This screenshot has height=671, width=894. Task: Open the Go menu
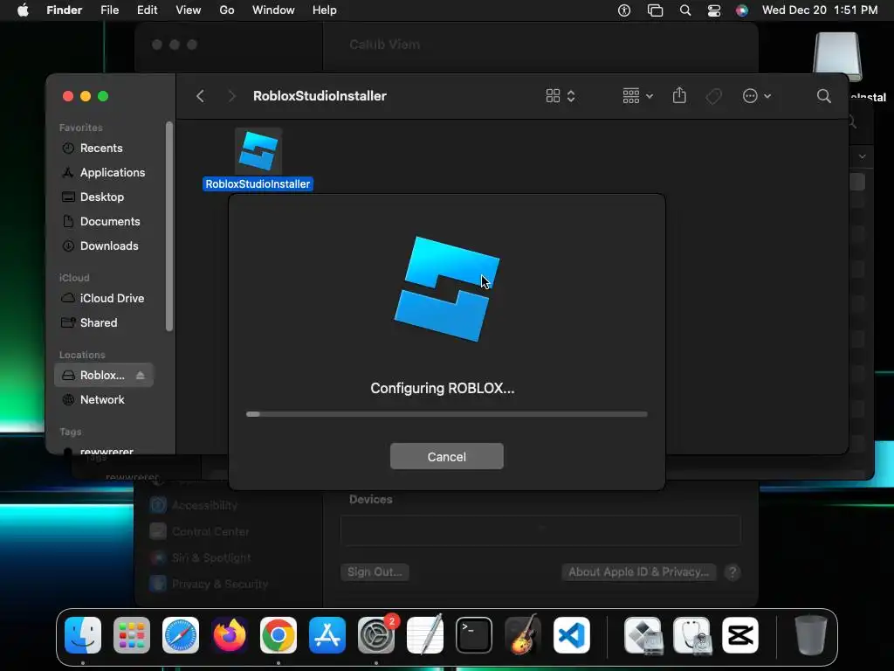pos(227,10)
